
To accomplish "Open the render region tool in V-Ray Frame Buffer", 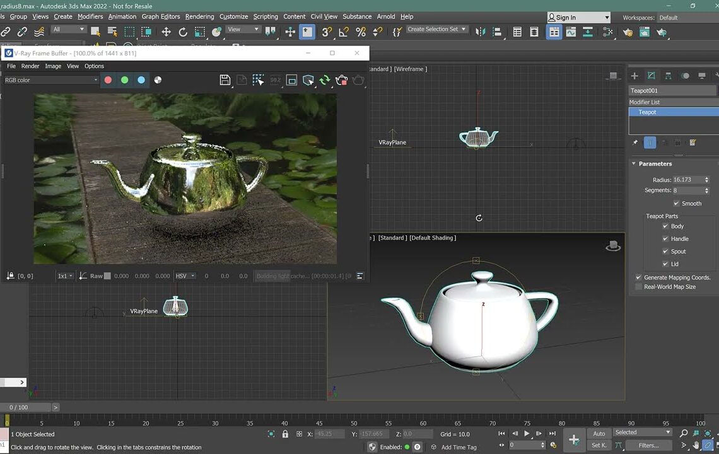I will [x=291, y=80].
